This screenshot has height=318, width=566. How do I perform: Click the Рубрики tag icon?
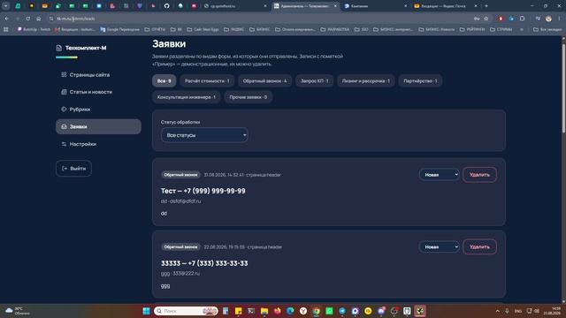pyautogui.click(x=64, y=110)
